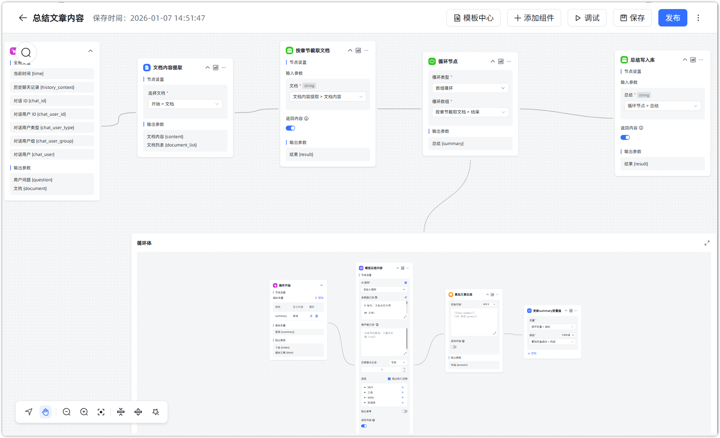Go back with the arrow button

point(23,18)
